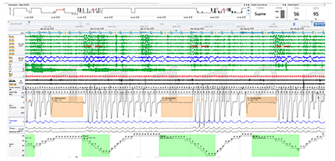Viewport: 335px width, 161px height.
Task: Click the blue circle icon beside the hypnogram
Action: (x=248, y=10)
